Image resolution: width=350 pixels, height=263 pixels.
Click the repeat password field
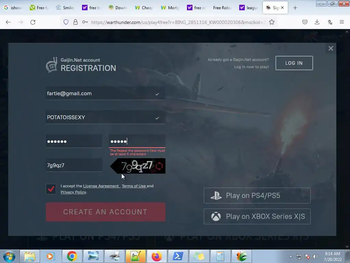tap(137, 141)
